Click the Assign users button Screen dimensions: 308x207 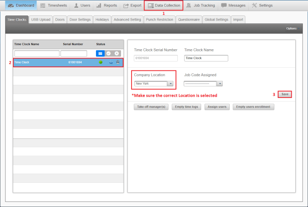coord(217,107)
